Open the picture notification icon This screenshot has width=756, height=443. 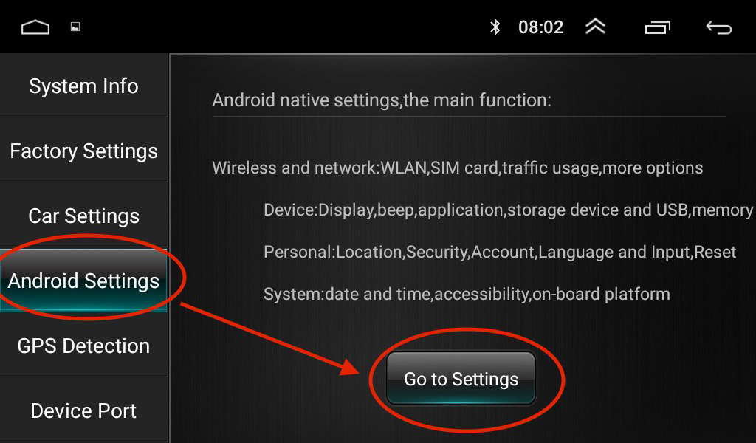click(75, 27)
